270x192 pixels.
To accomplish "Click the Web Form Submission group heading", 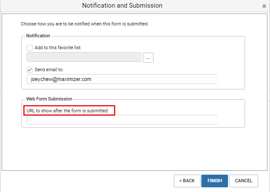I will click(x=49, y=99).
